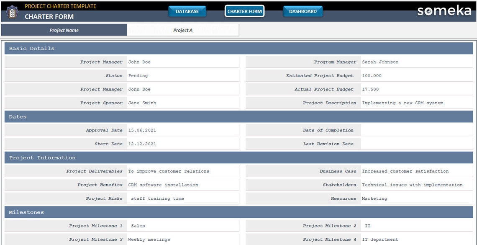Viewport: 477px width, 245px height.
Task: Select the Estimated Project Budget value 100.000
Action: [416, 75]
